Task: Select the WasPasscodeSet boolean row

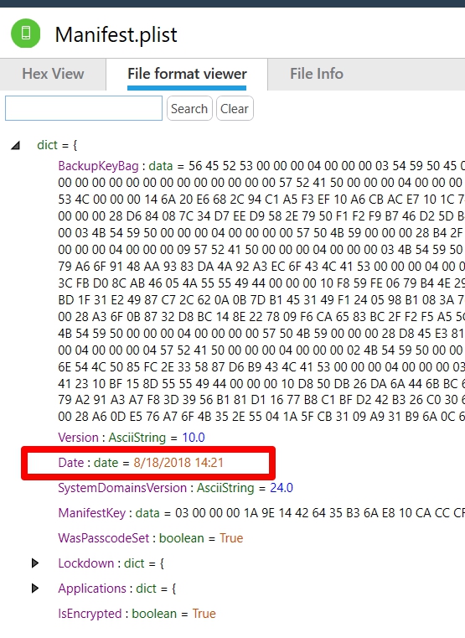Action: click(x=151, y=538)
